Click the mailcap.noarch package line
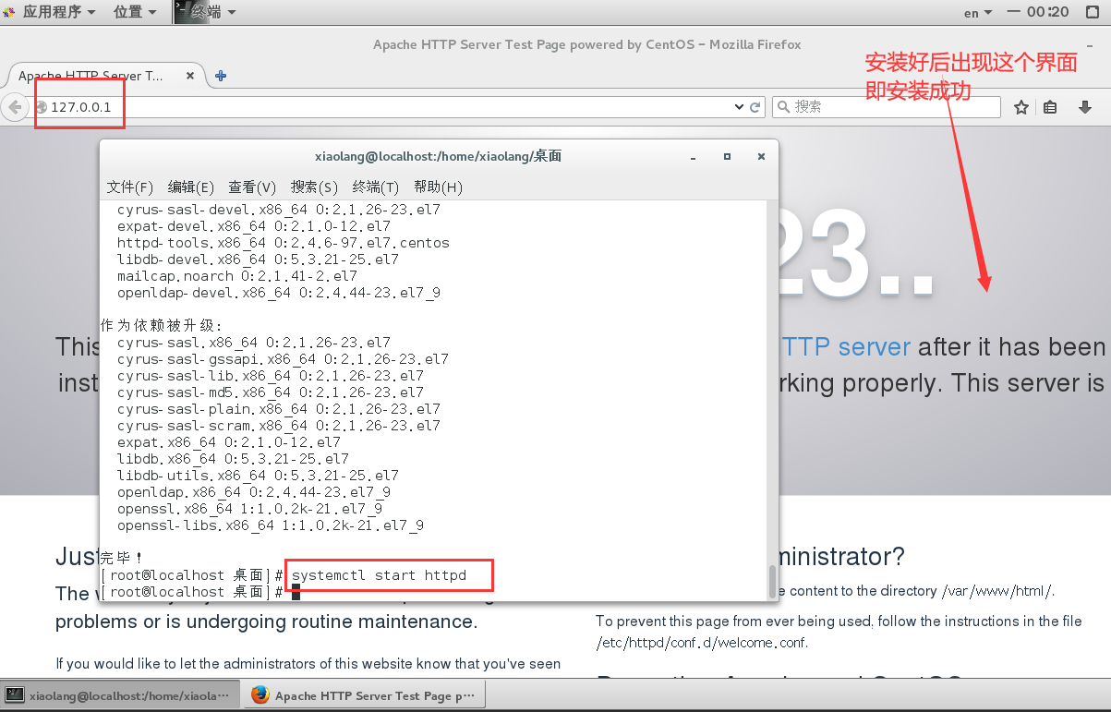The image size is (1111, 712). (236, 276)
